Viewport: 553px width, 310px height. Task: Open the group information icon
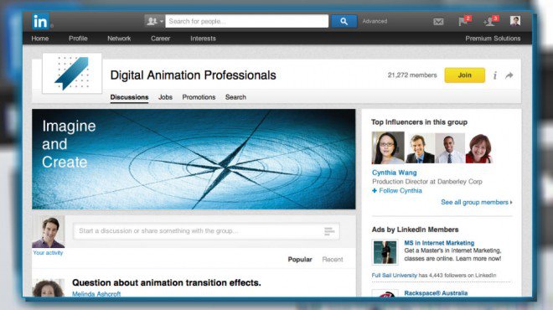495,75
